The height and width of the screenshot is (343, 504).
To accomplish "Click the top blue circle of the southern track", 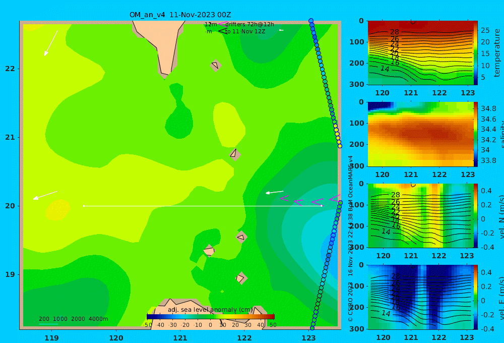I will click(x=340, y=203).
